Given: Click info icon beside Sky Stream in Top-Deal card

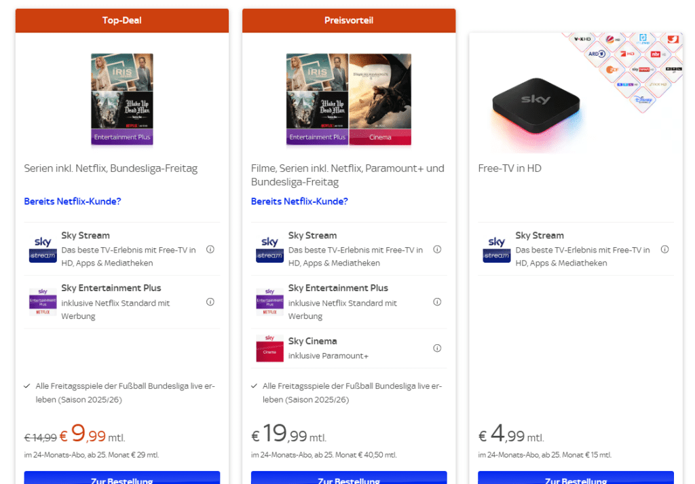Looking at the screenshot, I should 210,249.
